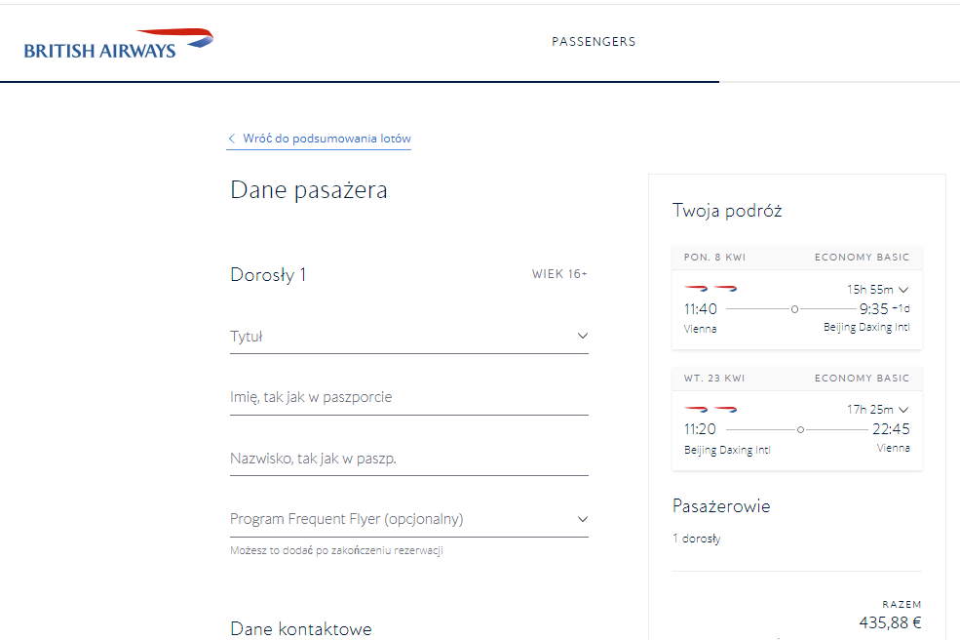Screen dimensions: 960x640
Task: Click the stopover marker on the Beijing–Vienna route line
Action: point(800,429)
